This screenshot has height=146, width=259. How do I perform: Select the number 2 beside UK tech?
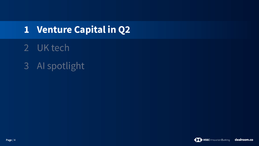[x=26, y=48]
